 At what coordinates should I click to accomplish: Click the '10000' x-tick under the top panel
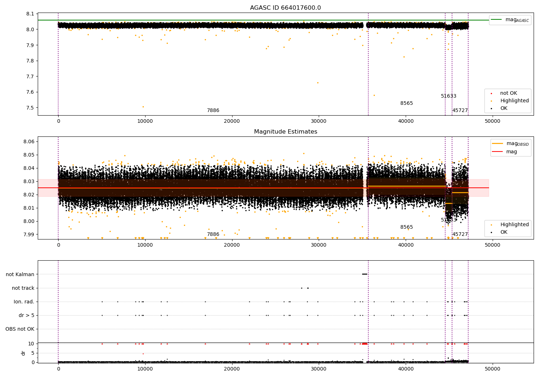pos(145,121)
